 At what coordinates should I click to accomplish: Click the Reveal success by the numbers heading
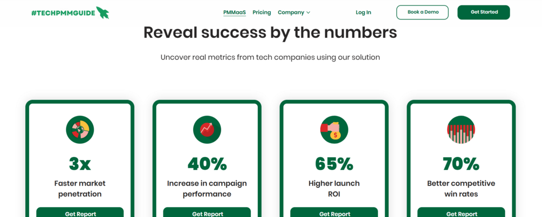click(x=270, y=32)
